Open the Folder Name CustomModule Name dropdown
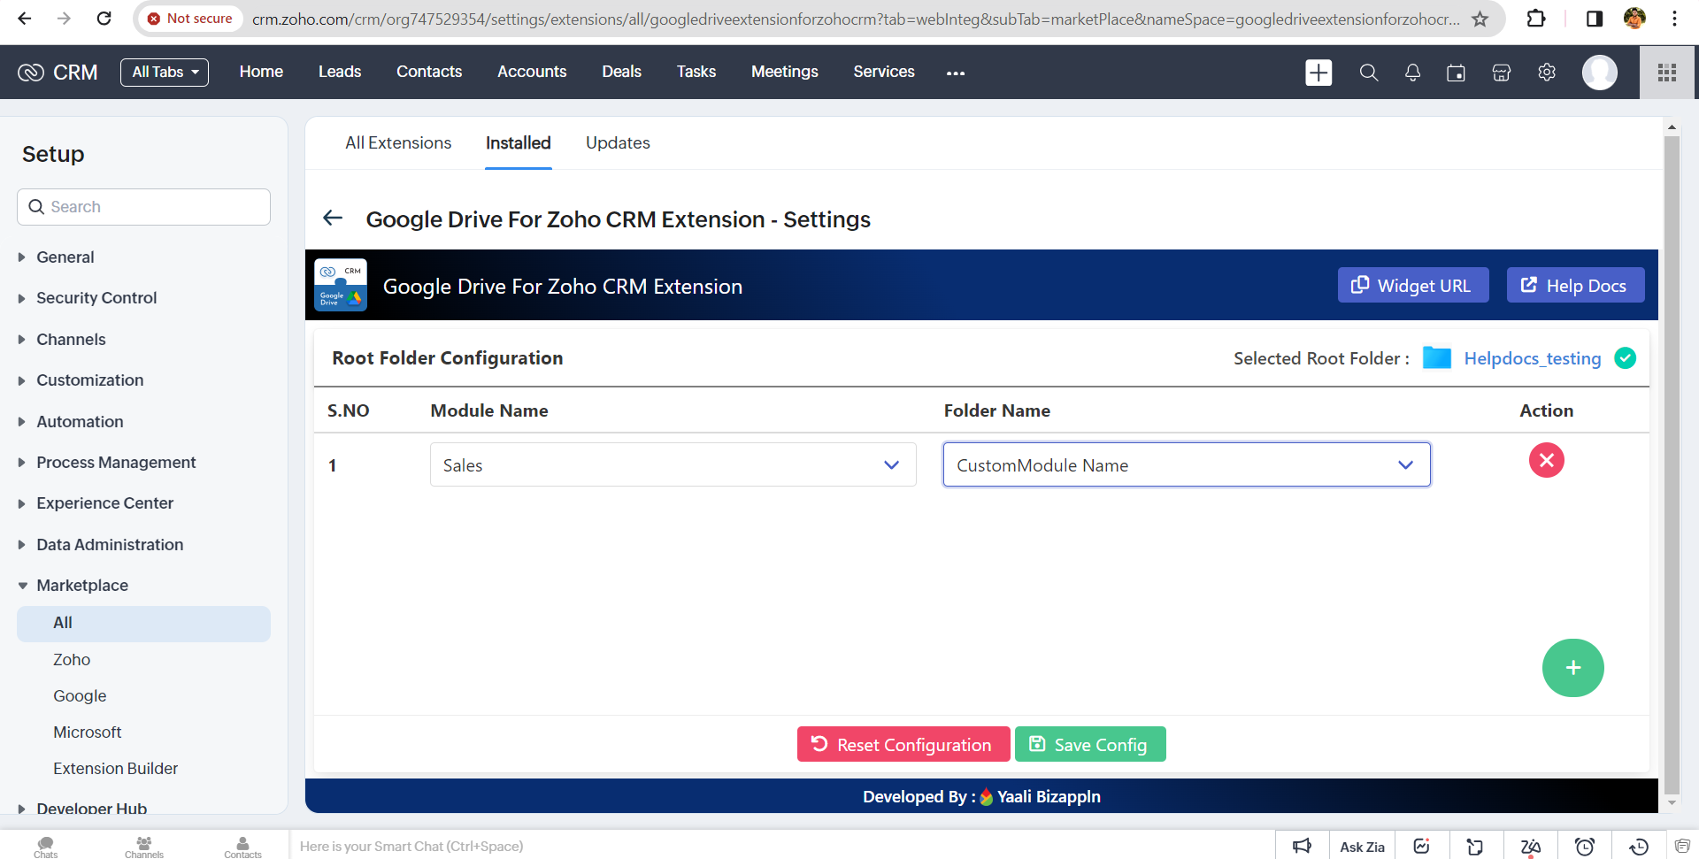Viewport: 1699px width, 859px height. coord(1186,465)
